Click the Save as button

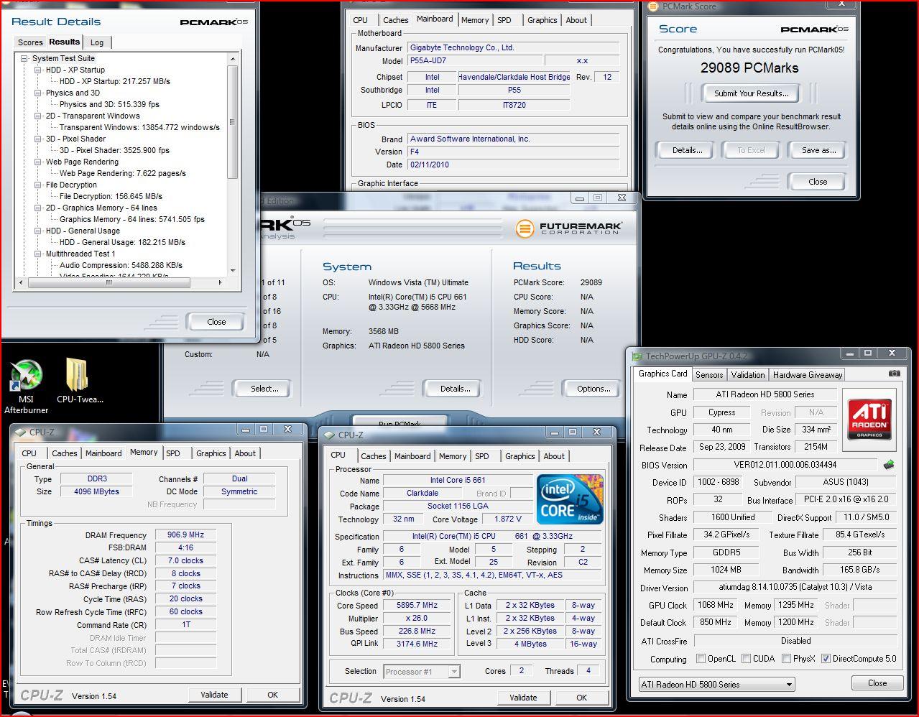click(x=818, y=150)
